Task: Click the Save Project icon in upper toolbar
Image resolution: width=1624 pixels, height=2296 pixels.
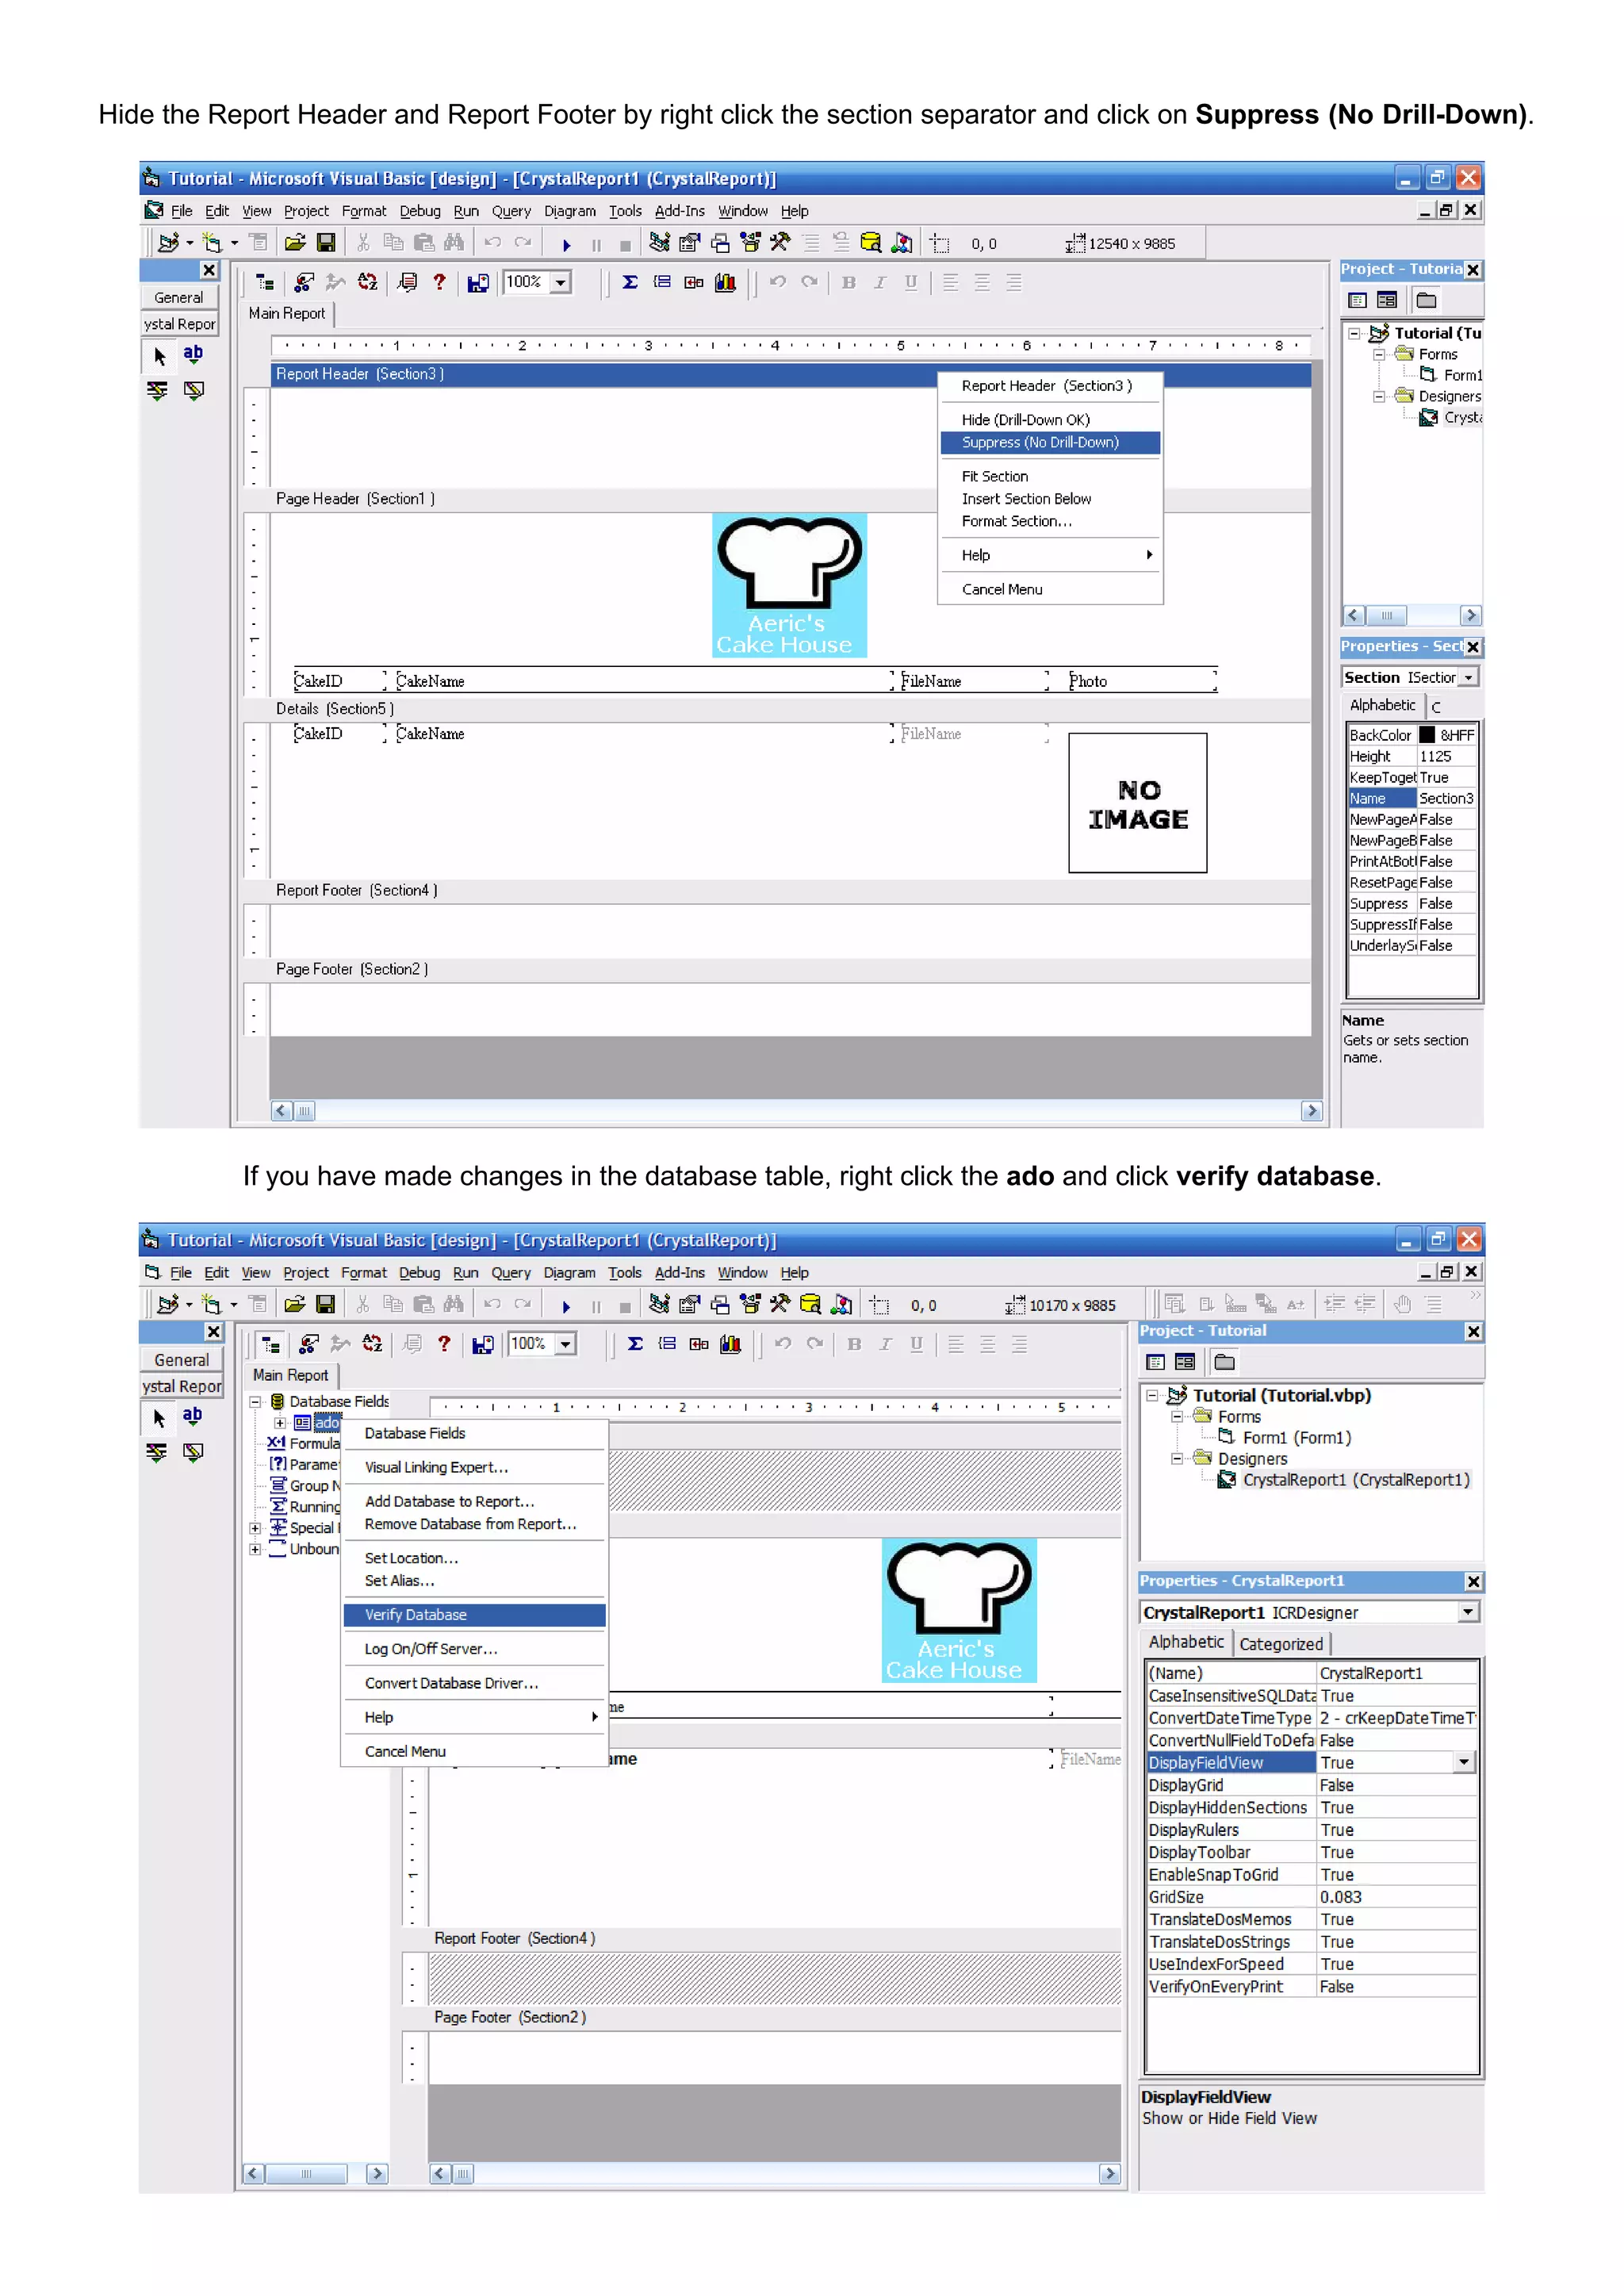Action: click(x=326, y=243)
